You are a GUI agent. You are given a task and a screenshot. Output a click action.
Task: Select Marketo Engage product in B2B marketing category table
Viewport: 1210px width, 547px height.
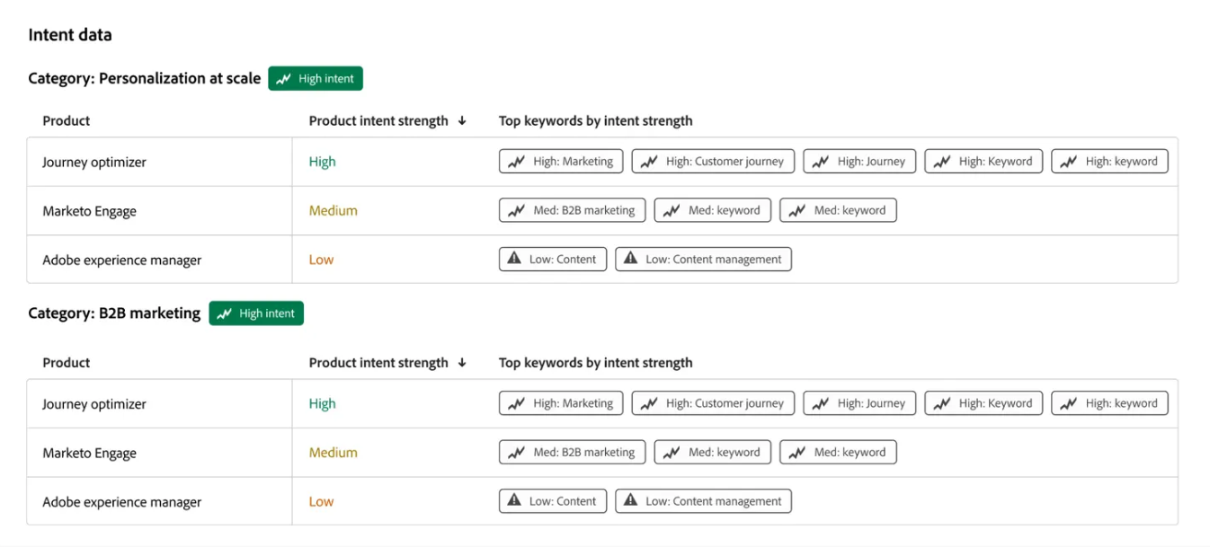tap(90, 453)
